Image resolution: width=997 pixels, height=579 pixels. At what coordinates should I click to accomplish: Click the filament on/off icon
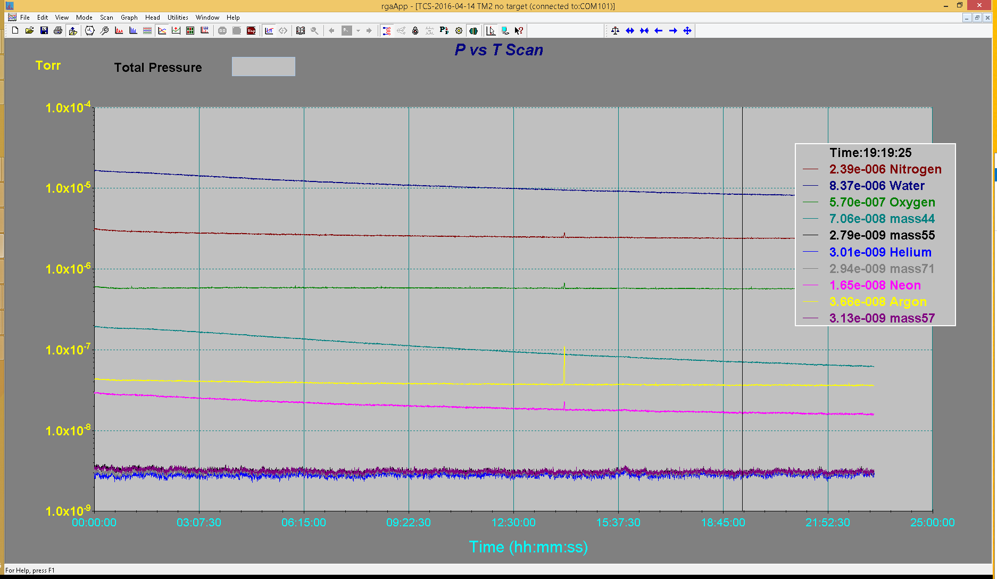[x=386, y=31]
